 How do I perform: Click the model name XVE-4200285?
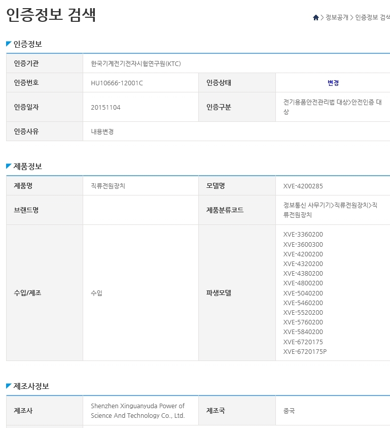pos(303,186)
